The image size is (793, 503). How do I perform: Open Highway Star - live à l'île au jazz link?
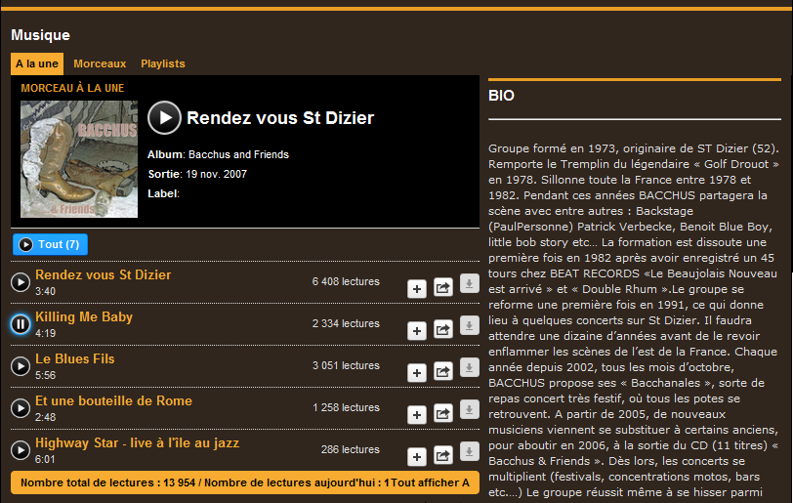(137, 442)
